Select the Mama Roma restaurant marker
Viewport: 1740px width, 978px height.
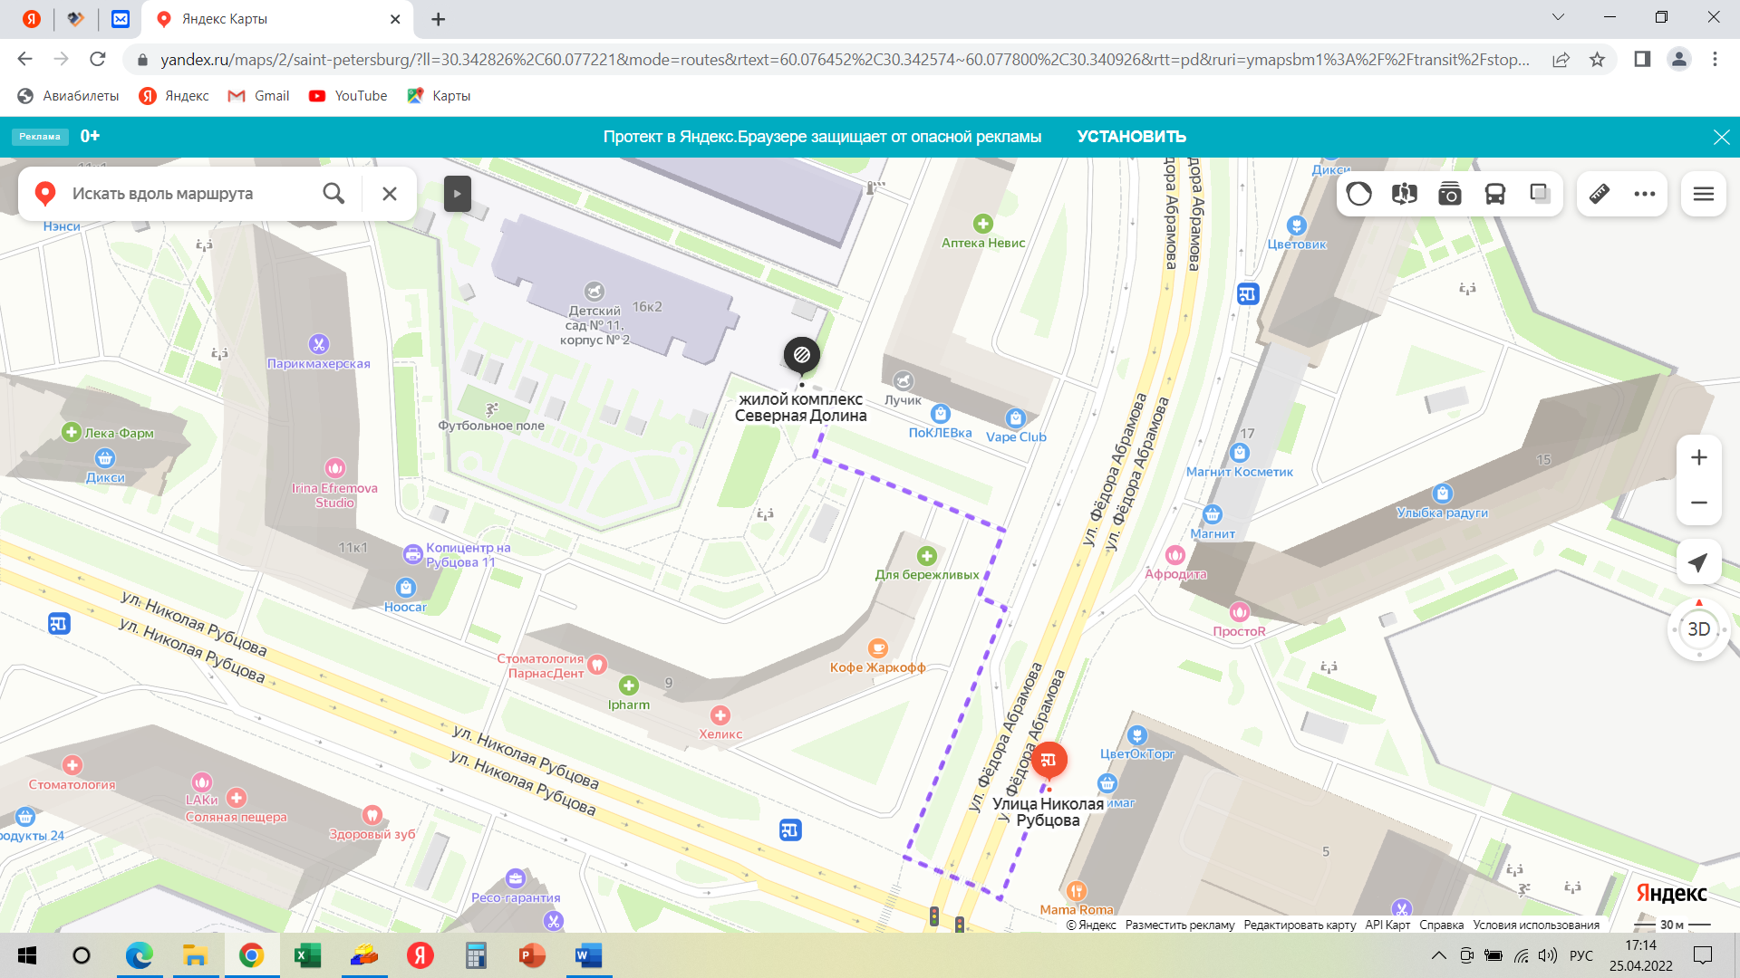tap(1076, 891)
